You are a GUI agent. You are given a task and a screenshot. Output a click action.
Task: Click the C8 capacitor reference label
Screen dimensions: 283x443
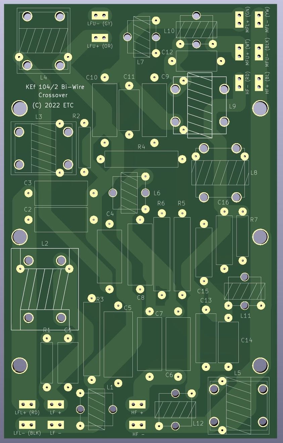[141, 298]
